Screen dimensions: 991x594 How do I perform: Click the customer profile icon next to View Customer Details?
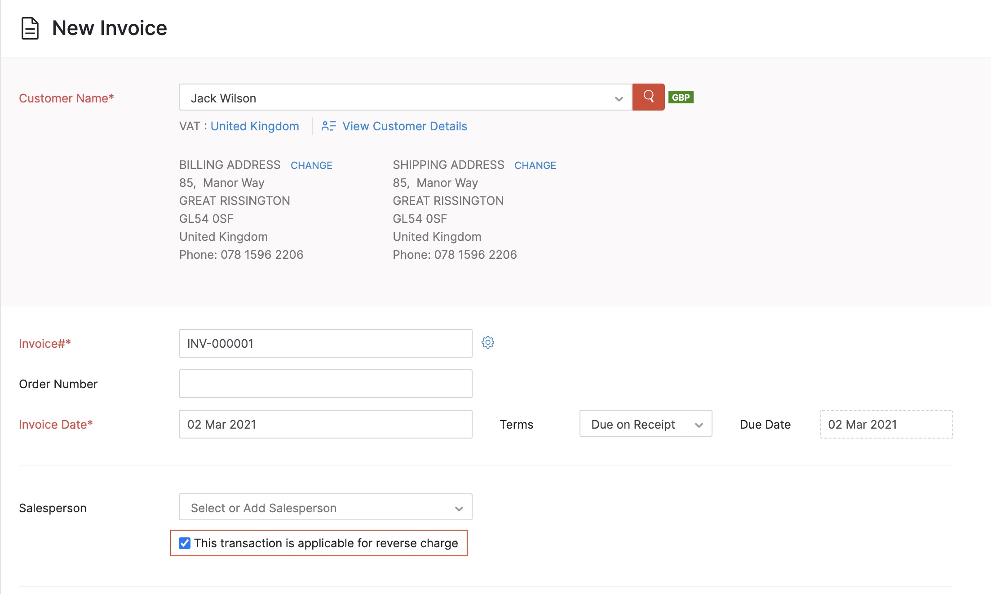(x=327, y=126)
